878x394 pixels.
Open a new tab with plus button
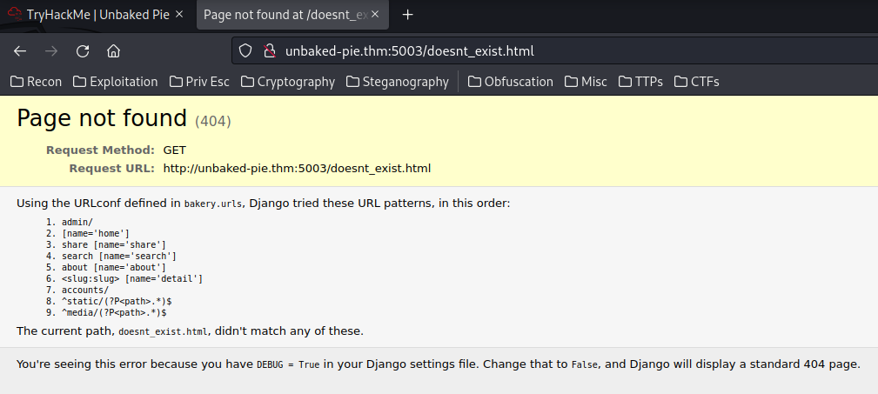407,15
